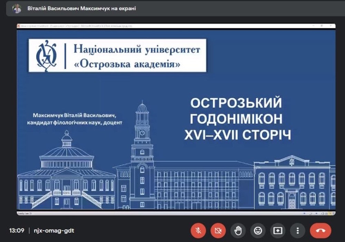Image resolution: width=345 pixels, height=242 pixels.
Task: Click the slide title 'ОСТРОЗЬКИЙ ГОДОНІМІКОН'
Action: coord(236,110)
